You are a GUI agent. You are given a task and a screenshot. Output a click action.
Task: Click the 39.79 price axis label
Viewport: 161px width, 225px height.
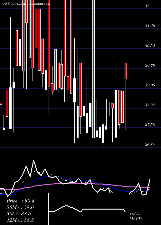(x=150, y=66)
